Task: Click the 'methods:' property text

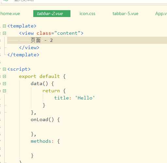Action: [42, 141]
